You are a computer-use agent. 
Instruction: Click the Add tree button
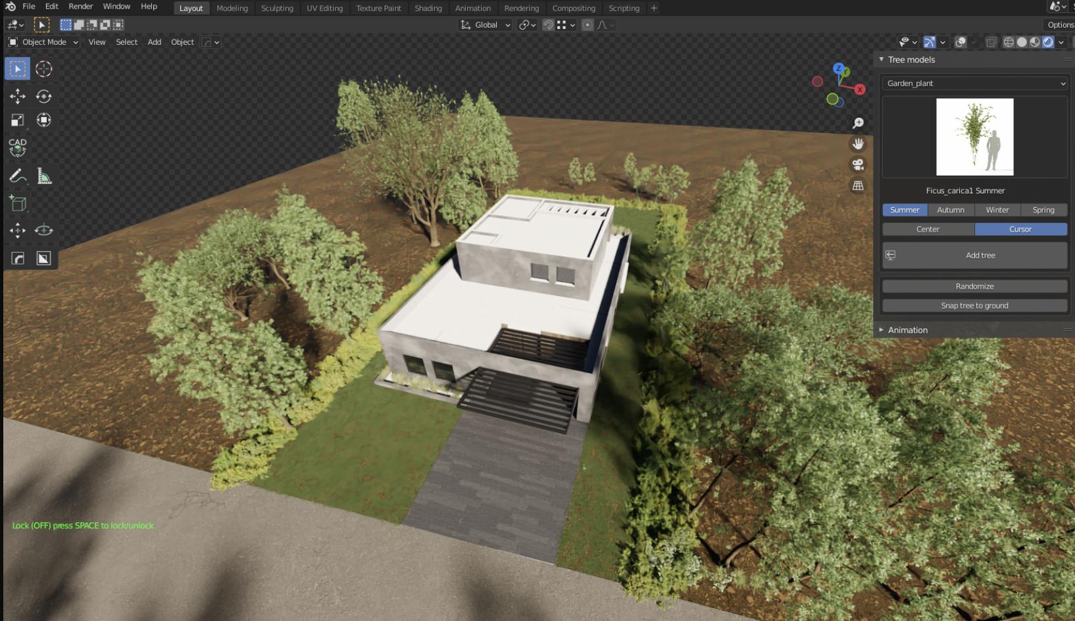(980, 255)
